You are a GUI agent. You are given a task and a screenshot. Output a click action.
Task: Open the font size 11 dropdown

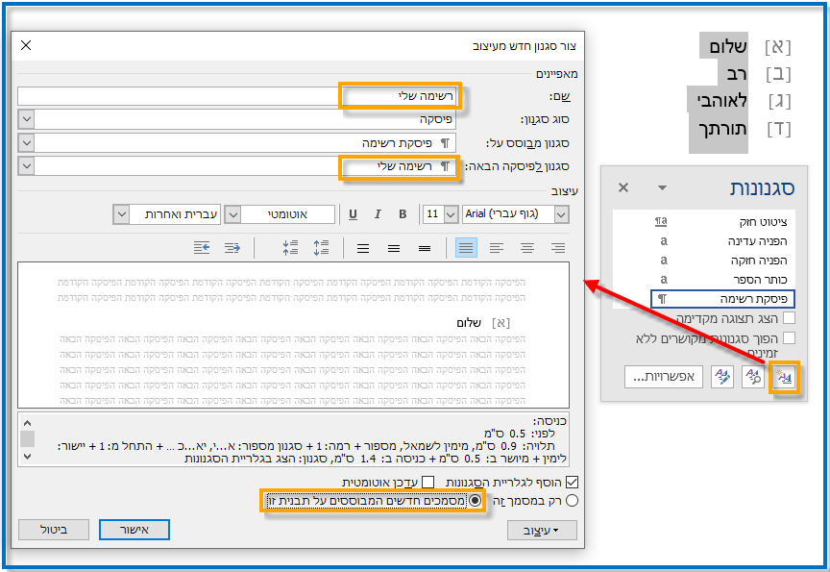tap(451, 214)
